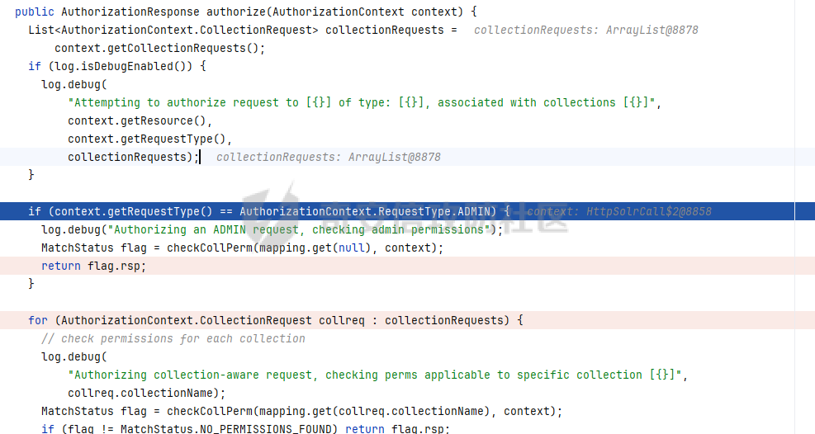The image size is (815, 434).
Task: Click comment 'check permissions for each collection'
Action: point(173,338)
